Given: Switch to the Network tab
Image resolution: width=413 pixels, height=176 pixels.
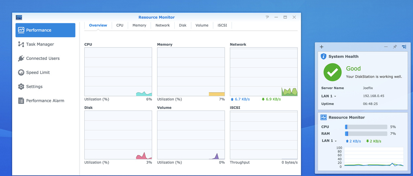Looking at the screenshot, I should (162, 25).
